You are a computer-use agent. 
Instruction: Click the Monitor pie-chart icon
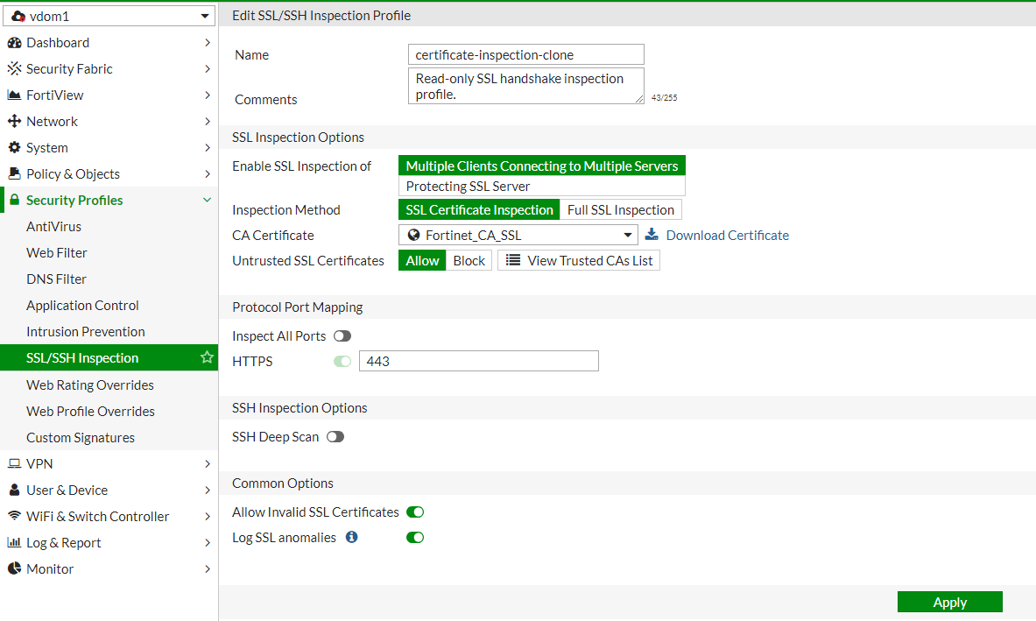tap(13, 568)
